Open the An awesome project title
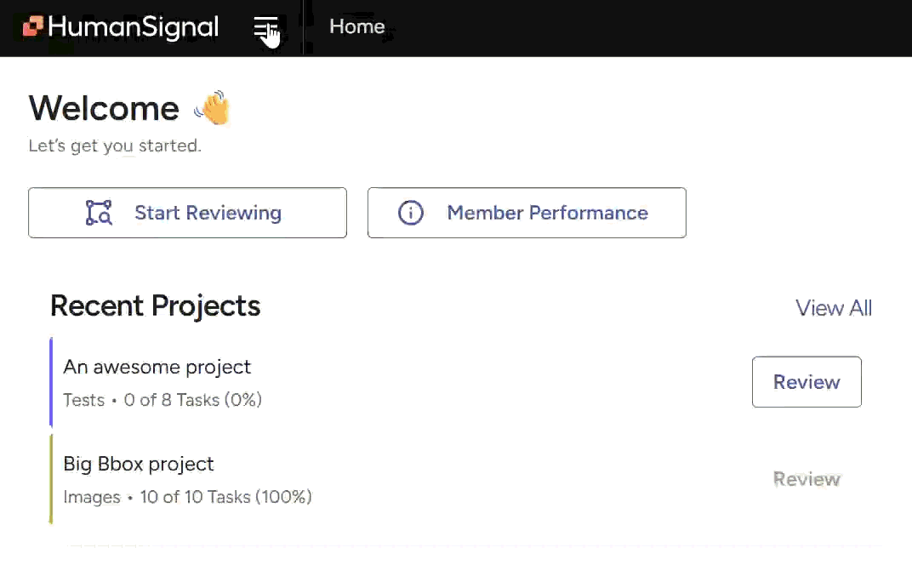The height and width of the screenshot is (565, 912). click(157, 367)
